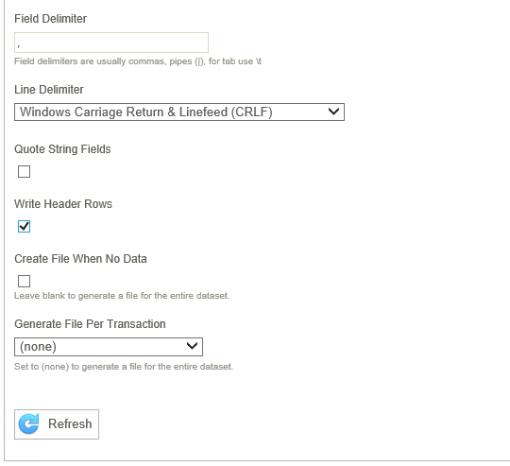510x466 pixels.
Task: Click the Field Delimiter label
Action: coord(50,19)
